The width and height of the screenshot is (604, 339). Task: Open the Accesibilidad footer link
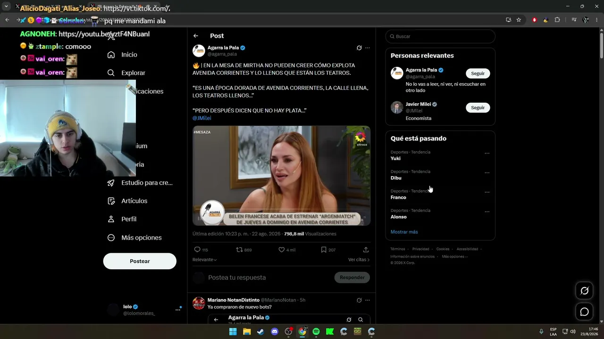tap(467, 249)
